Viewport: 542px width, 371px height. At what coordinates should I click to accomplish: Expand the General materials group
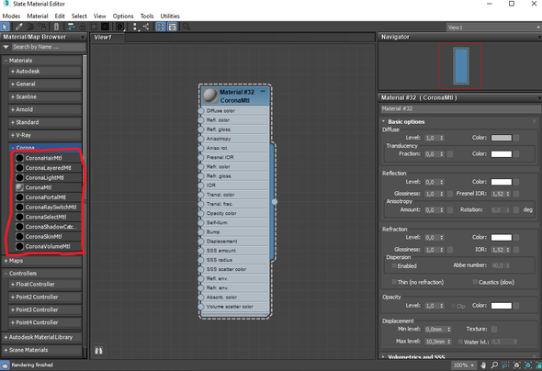click(x=45, y=84)
